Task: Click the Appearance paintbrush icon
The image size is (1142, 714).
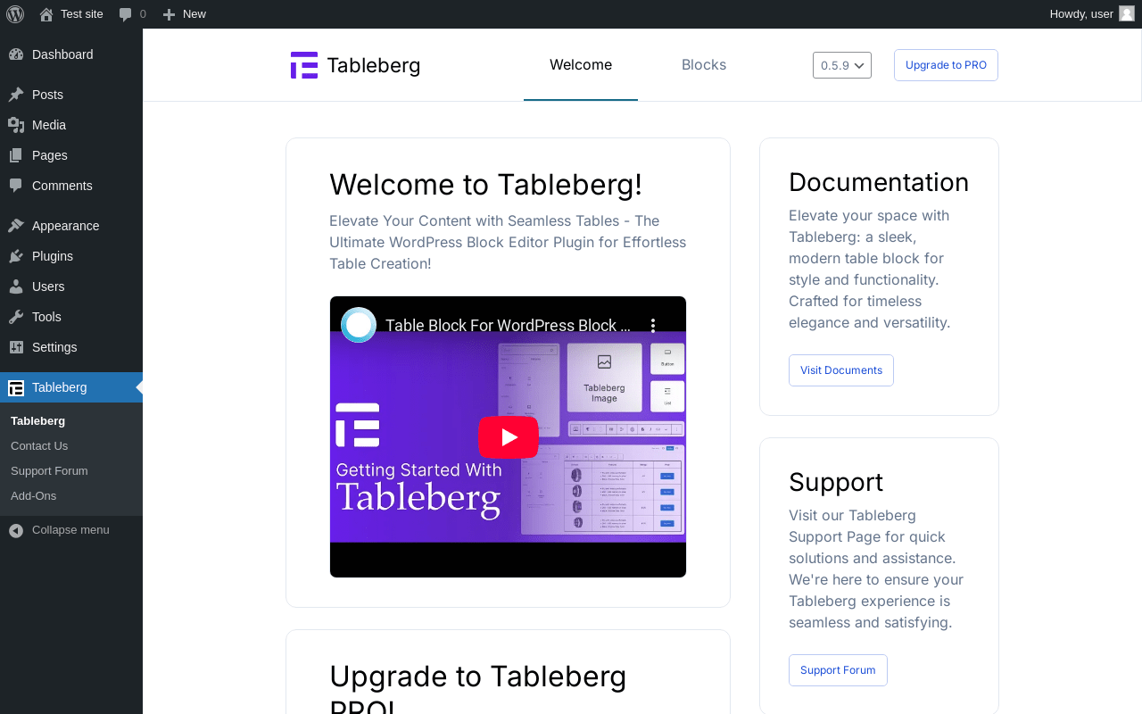Action: pos(16,226)
